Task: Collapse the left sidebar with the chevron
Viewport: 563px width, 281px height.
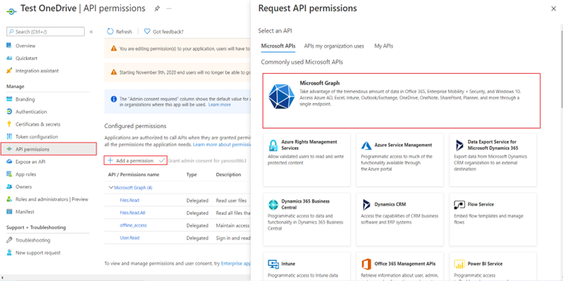Action: (91, 32)
